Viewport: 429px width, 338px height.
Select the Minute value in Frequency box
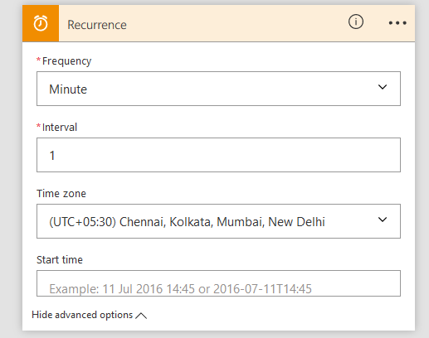68,89
